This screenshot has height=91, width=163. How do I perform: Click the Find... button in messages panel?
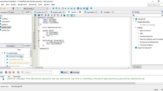tap(64, 73)
